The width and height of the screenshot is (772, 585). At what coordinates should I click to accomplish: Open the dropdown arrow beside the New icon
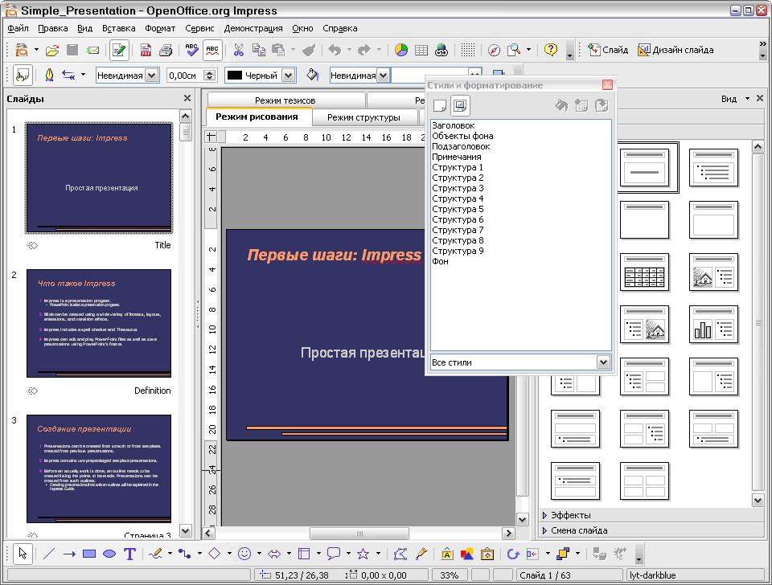click(x=36, y=50)
